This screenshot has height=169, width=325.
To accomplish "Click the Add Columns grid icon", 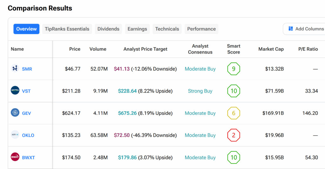I will click(291, 29).
